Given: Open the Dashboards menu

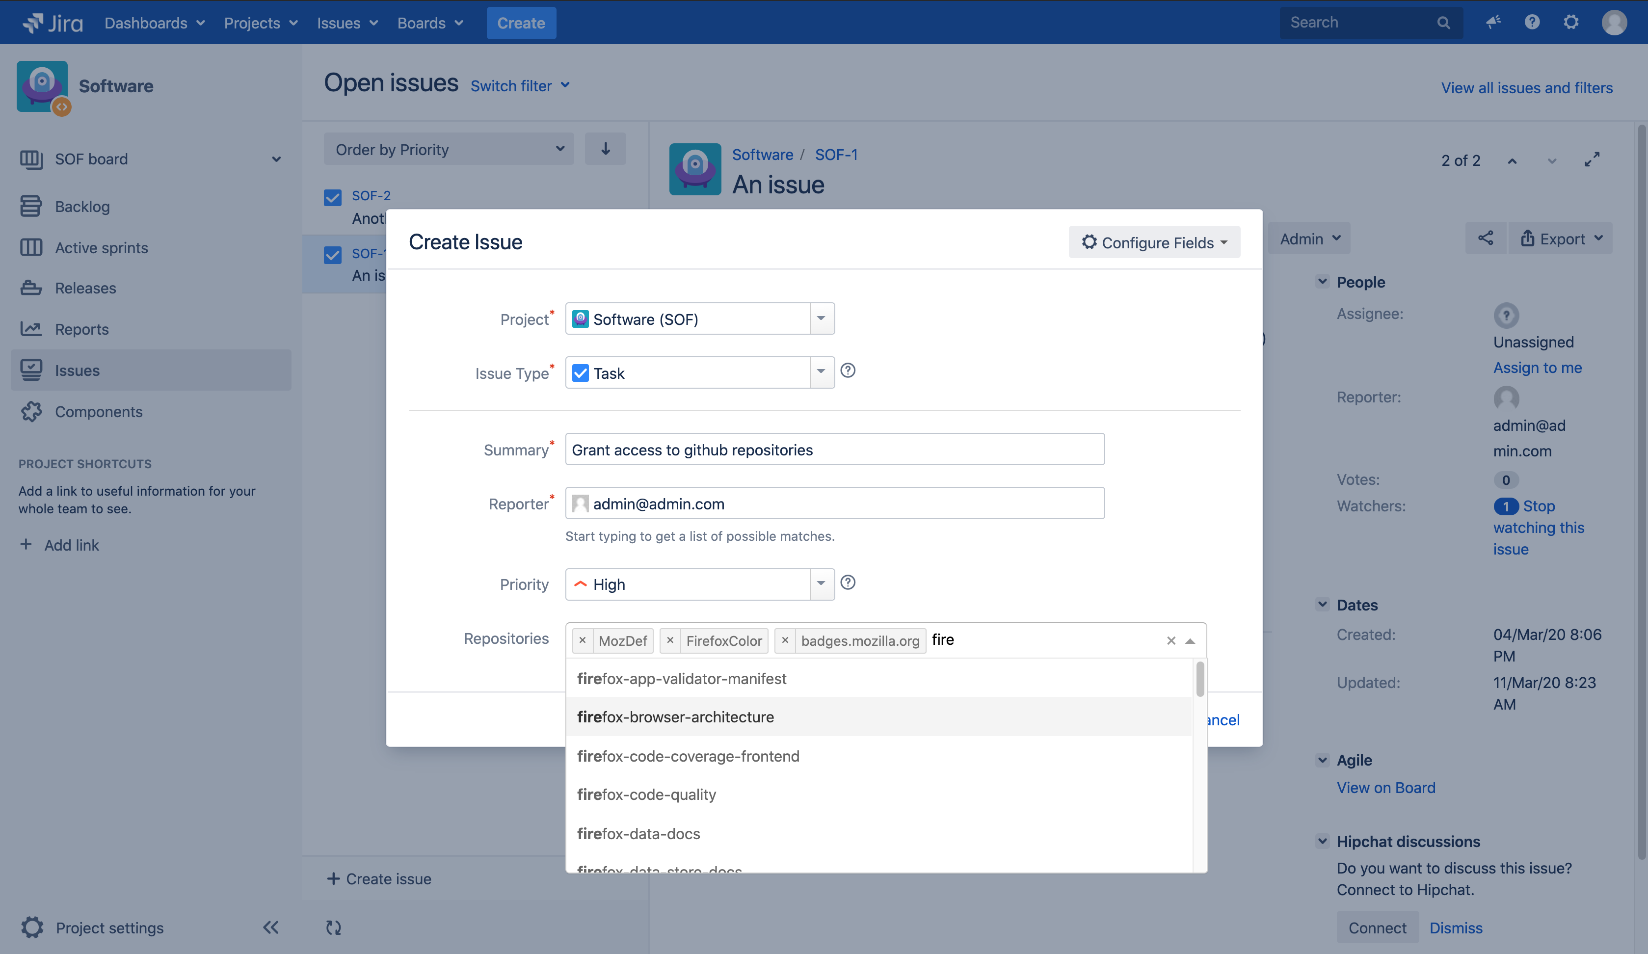Looking at the screenshot, I should (154, 23).
